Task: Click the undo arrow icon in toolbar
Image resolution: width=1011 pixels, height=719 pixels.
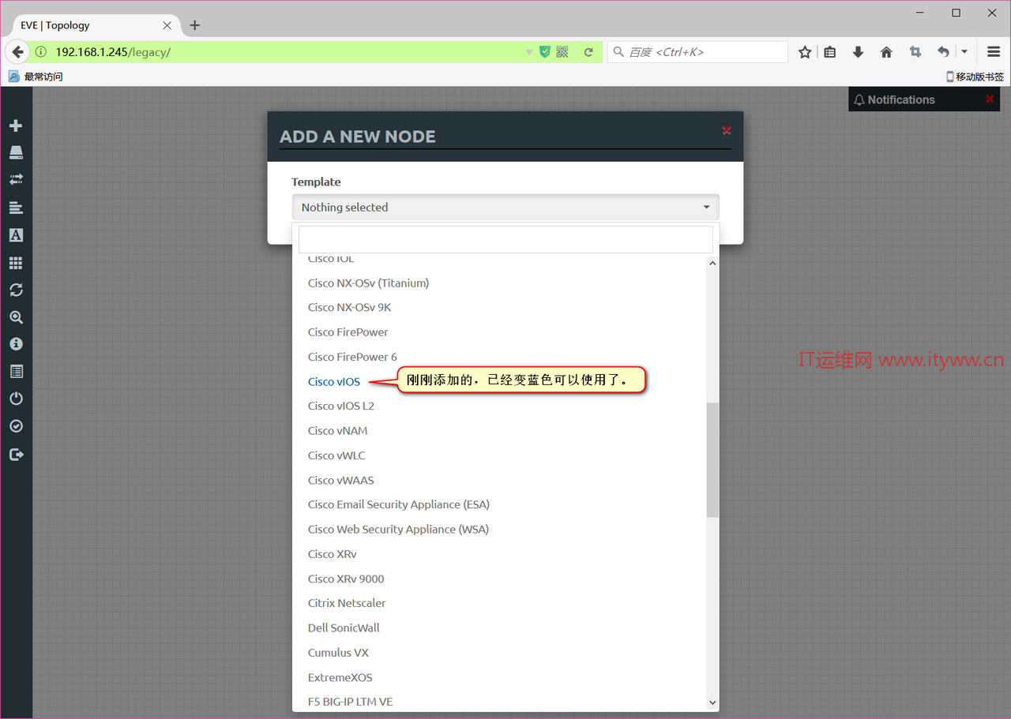Action: pyautogui.click(x=943, y=52)
